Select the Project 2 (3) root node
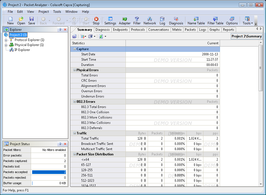Image resolution: width=266 pixels, height=195 pixels. (18, 35)
